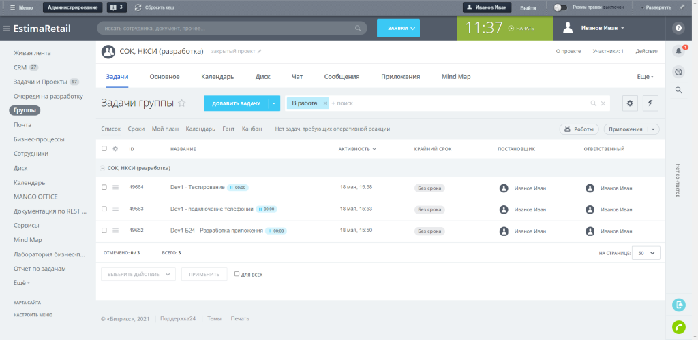Click the notebook icon with counter 3
Viewport: 698px width, 340px height.
click(117, 7)
